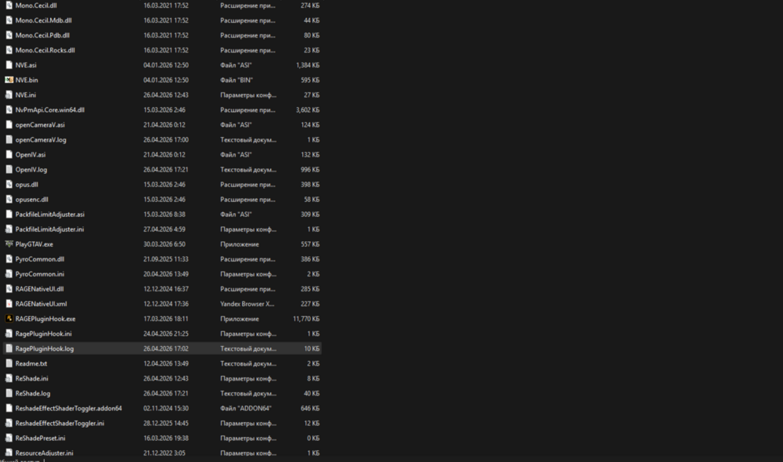The height and width of the screenshot is (462, 783).
Task: Click the ReShade.ini file icon
Action: click(x=9, y=378)
